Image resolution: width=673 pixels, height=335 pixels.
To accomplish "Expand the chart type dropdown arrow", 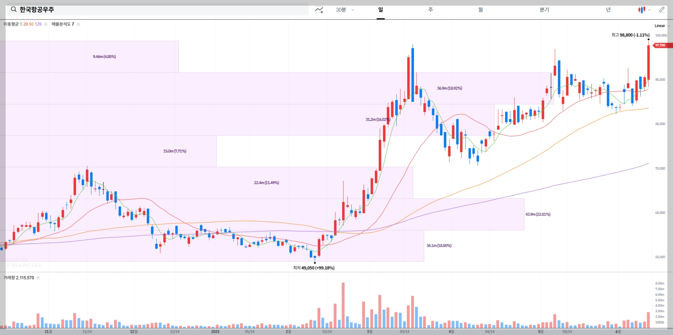I will click(649, 10).
